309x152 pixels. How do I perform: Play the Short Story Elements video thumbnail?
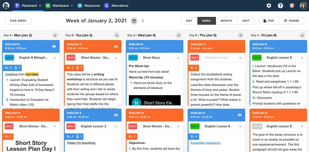pos(155,100)
